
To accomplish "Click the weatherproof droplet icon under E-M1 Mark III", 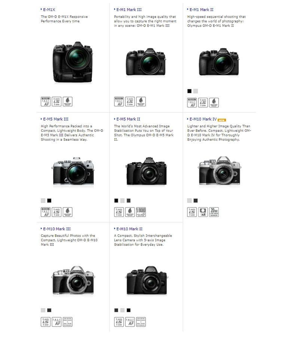I will click(x=141, y=101).
